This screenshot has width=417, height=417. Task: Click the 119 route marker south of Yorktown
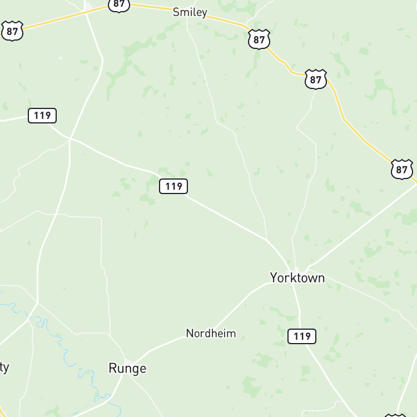[302, 336]
